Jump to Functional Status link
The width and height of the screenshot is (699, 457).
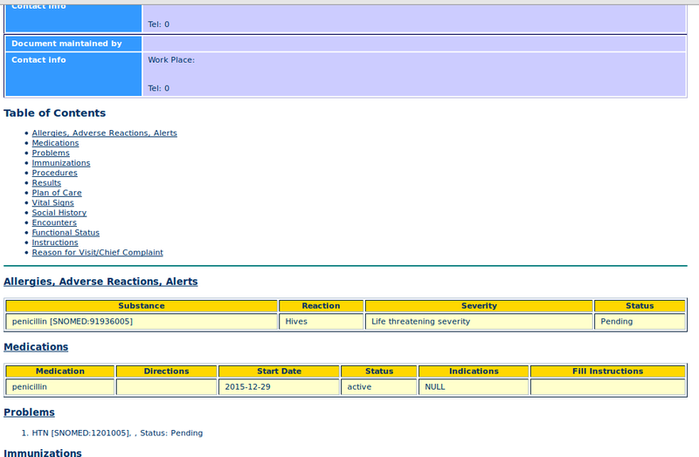(x=66, y=233)
